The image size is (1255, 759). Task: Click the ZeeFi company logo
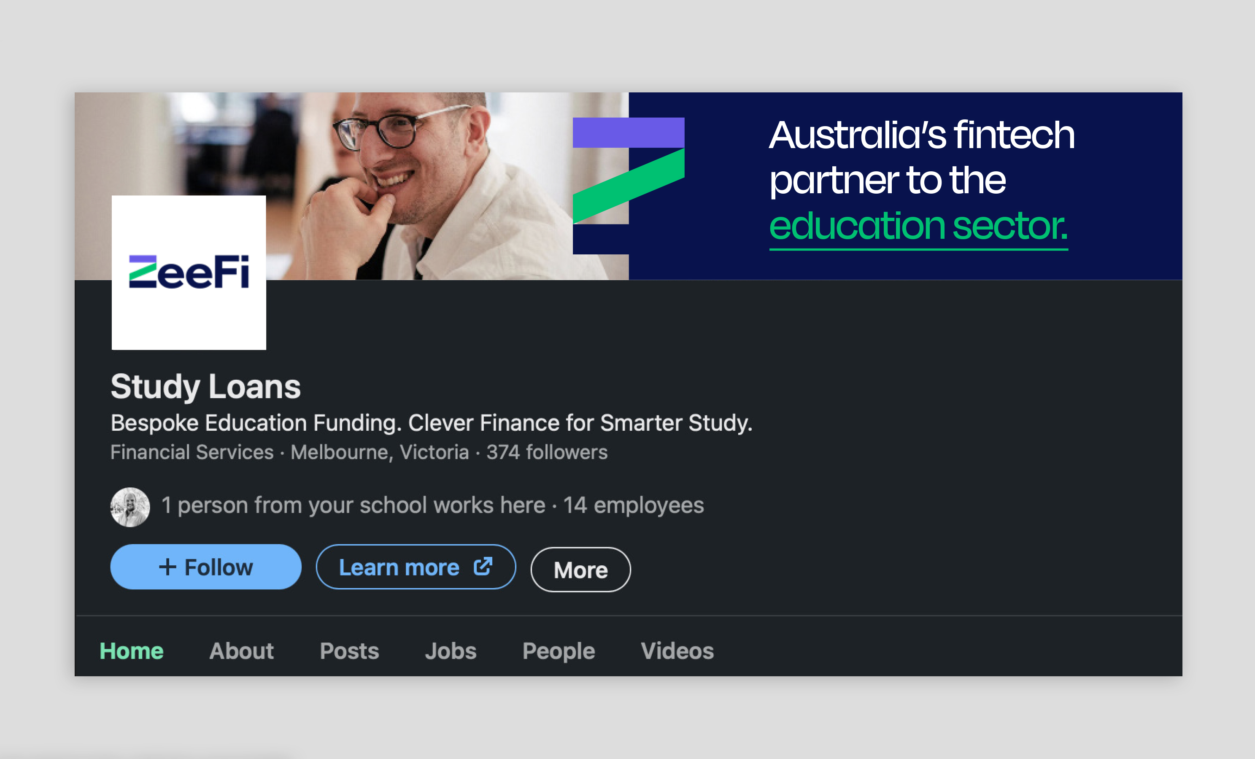(189, 273)
